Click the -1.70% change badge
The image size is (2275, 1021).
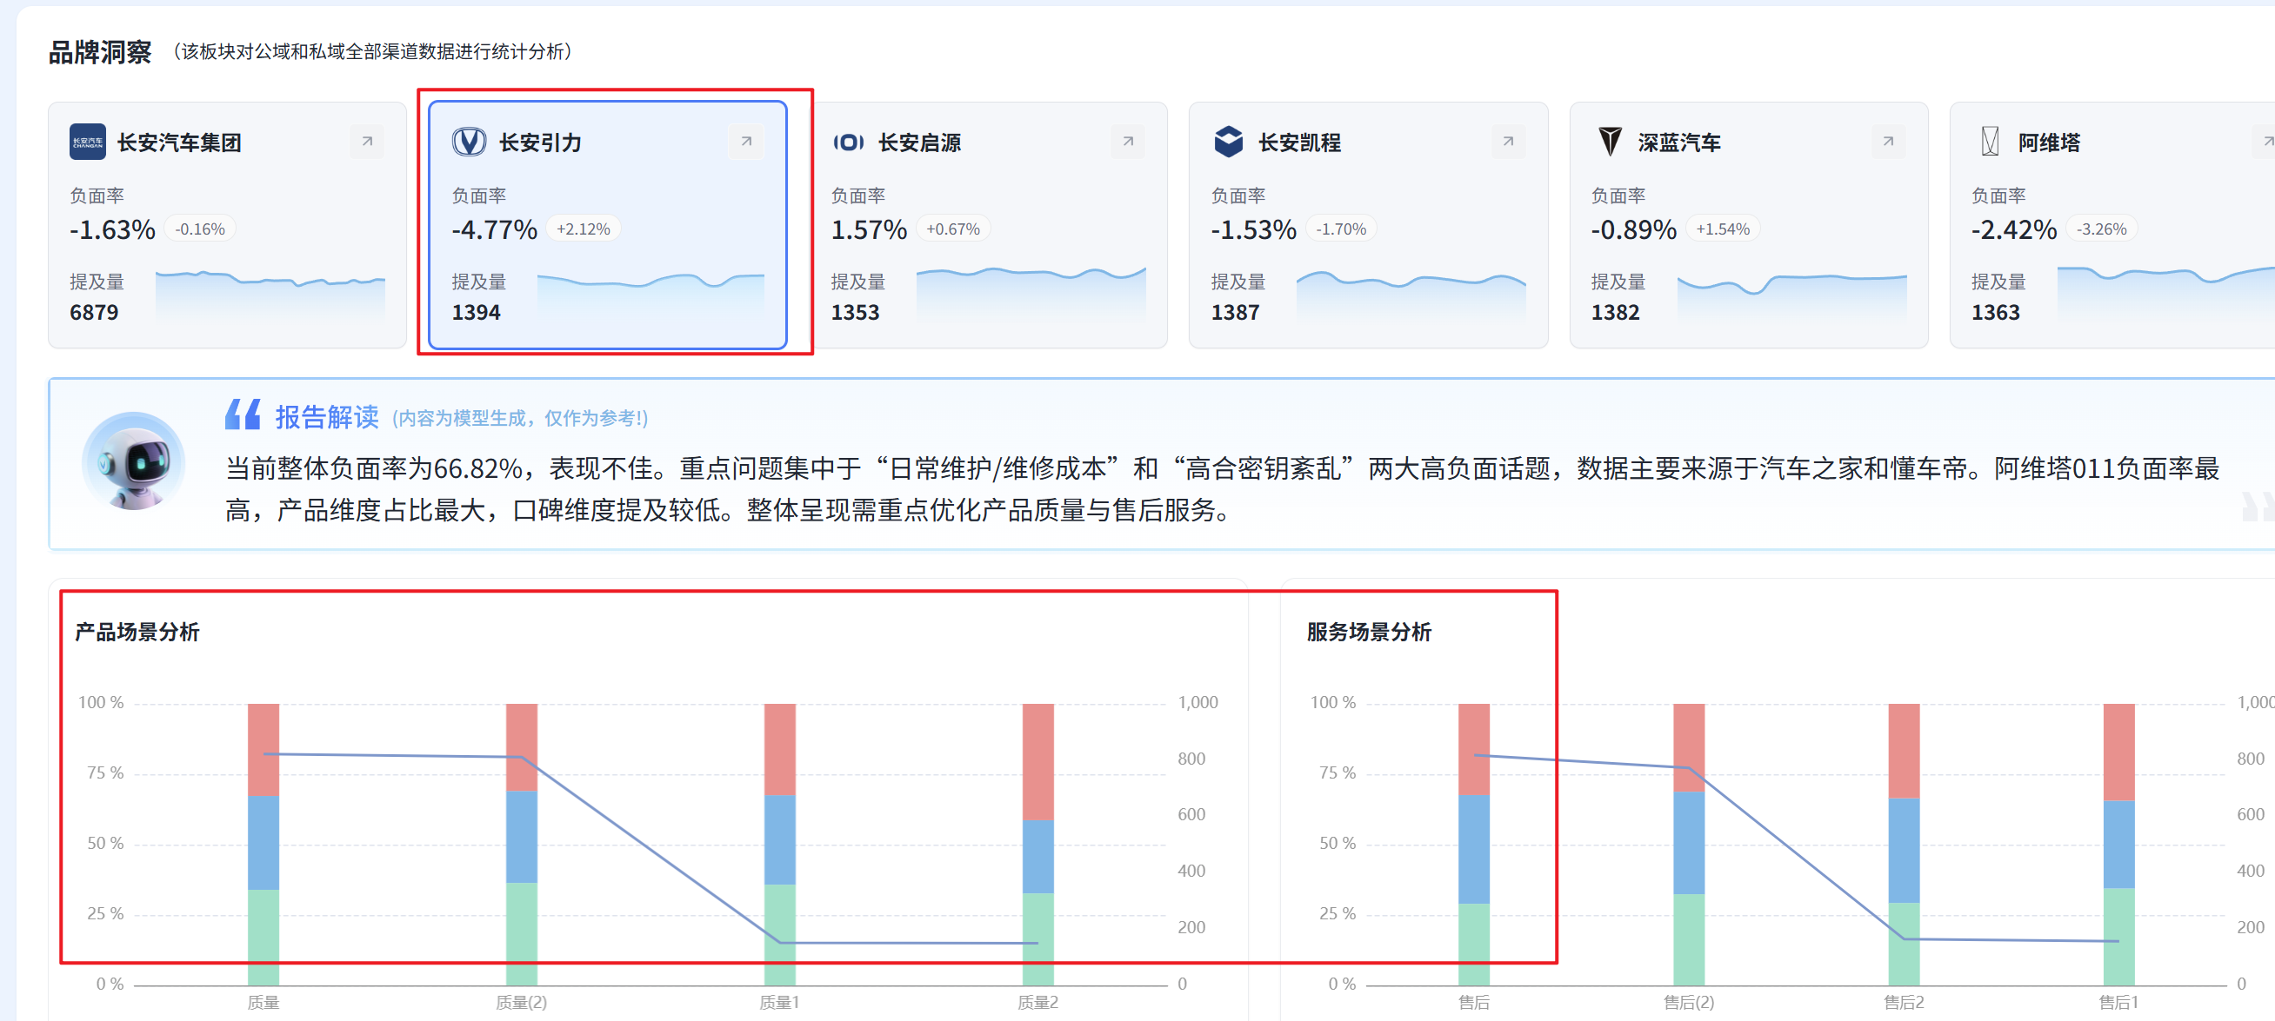coord(1341,229)
